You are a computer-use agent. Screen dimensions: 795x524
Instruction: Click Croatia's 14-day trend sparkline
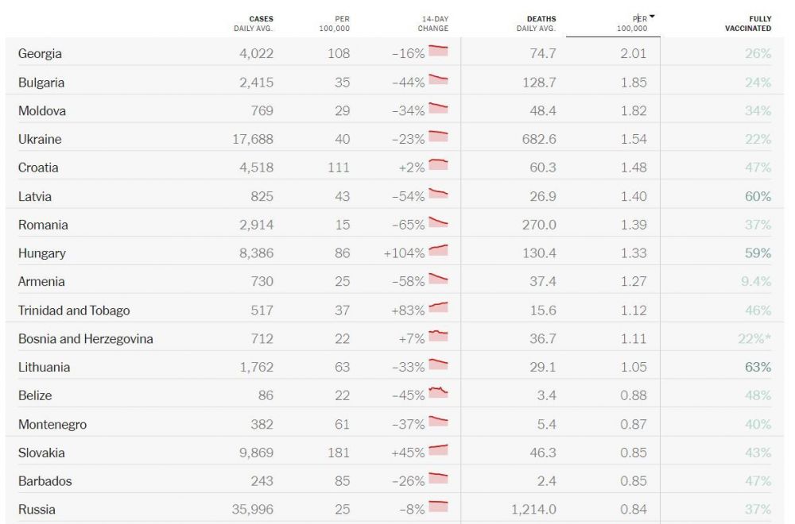438,165
